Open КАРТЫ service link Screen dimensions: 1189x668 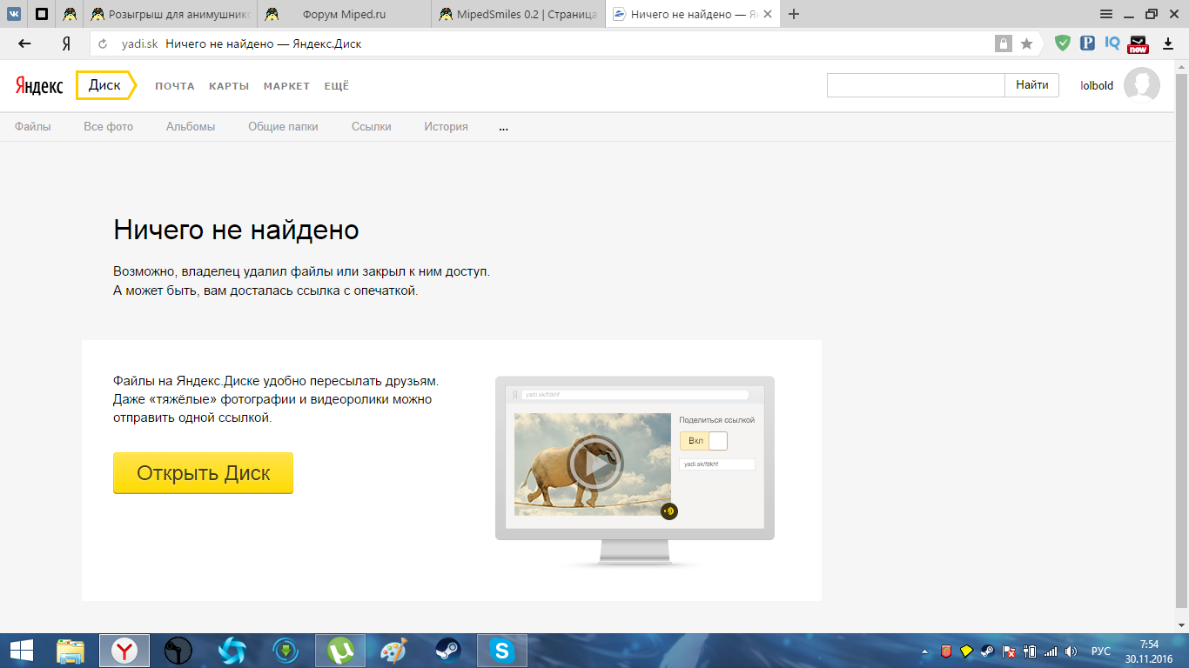click(x=229, y=86)
